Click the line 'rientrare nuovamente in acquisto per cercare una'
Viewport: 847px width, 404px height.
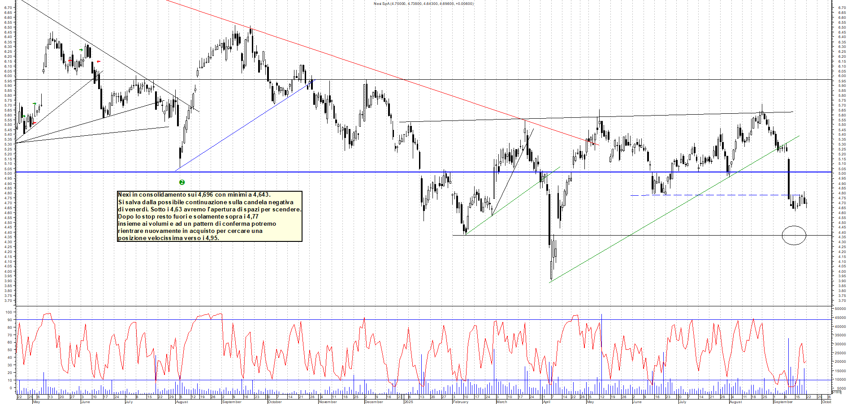click(190, 231)
